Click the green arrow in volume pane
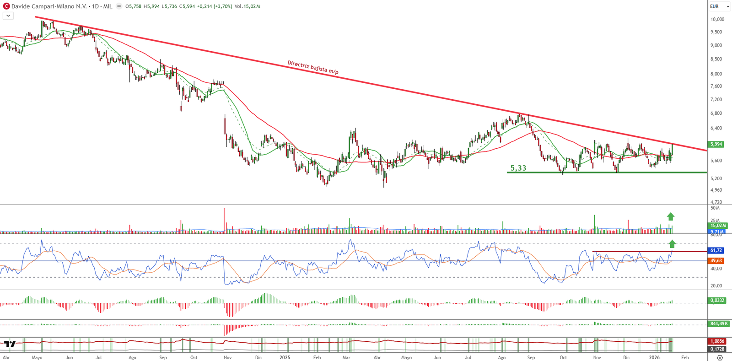Image resolution: width=732 pixels, height=361 pixels. click(670, 216)
